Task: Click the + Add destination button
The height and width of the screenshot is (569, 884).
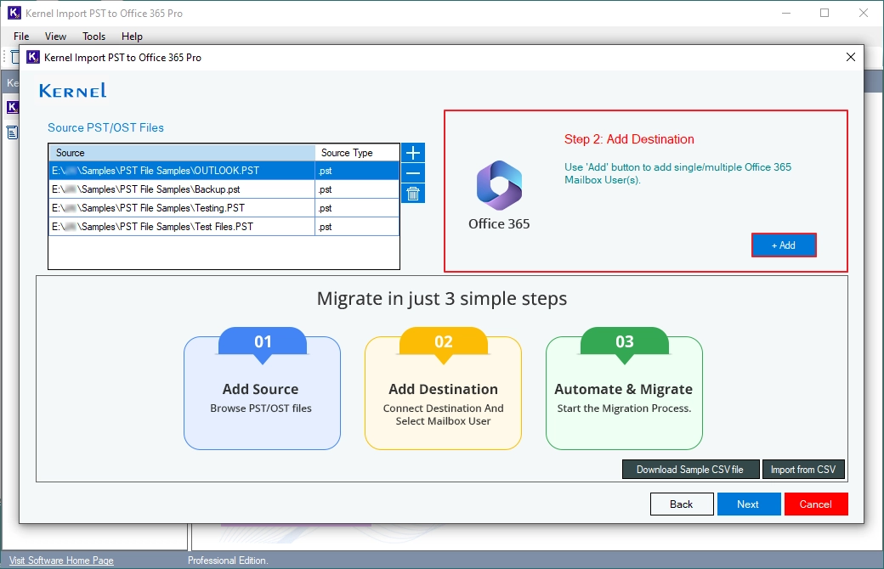Action: [784, 245]
